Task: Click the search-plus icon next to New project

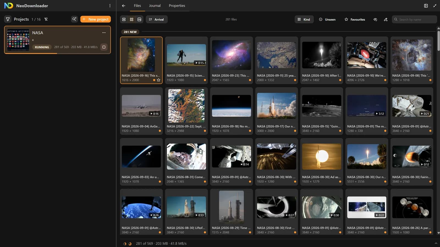Action: (74, 19)
